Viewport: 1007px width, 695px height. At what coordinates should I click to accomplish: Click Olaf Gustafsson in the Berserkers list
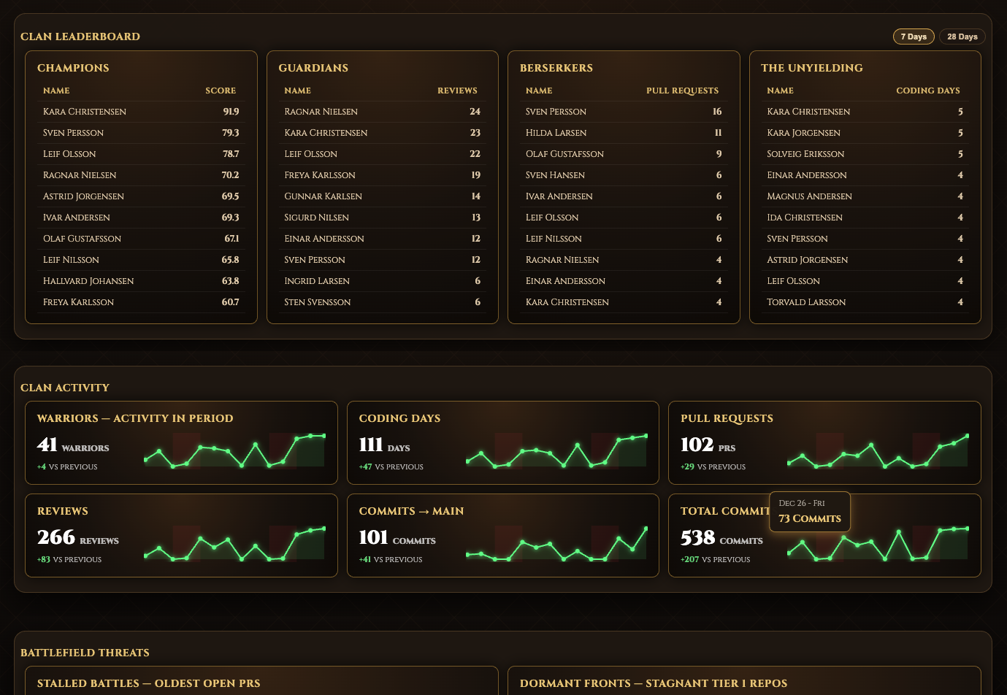point(564,154)
